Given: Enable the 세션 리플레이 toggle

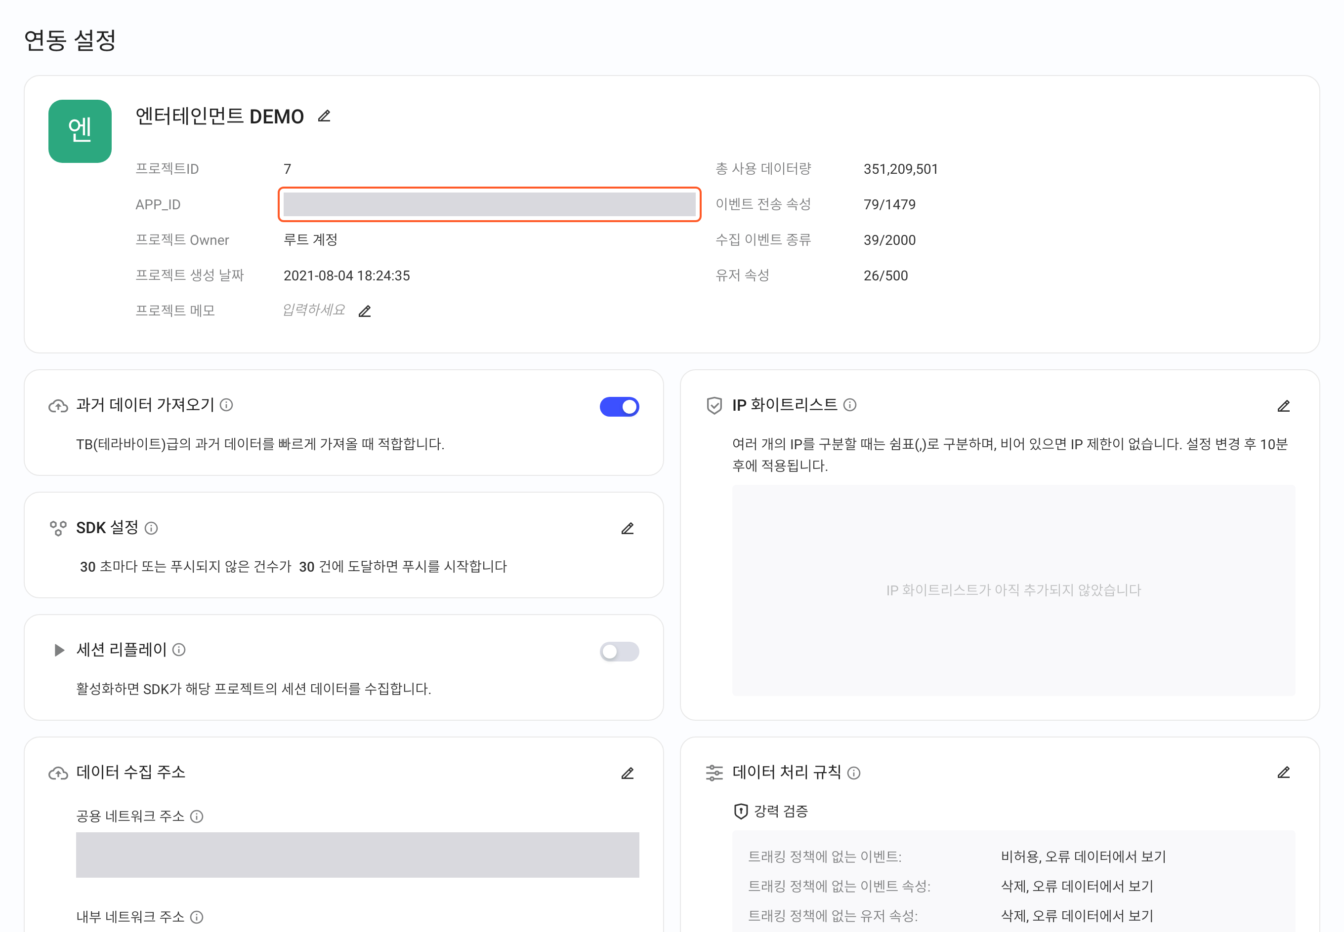Looking at the screenshot, I should (619, 651).
